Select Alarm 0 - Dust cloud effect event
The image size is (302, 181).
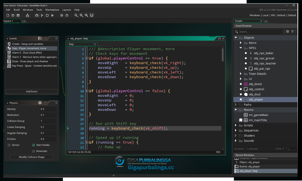(32, 53)
